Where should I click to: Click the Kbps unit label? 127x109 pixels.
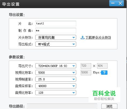pos(96,73)
